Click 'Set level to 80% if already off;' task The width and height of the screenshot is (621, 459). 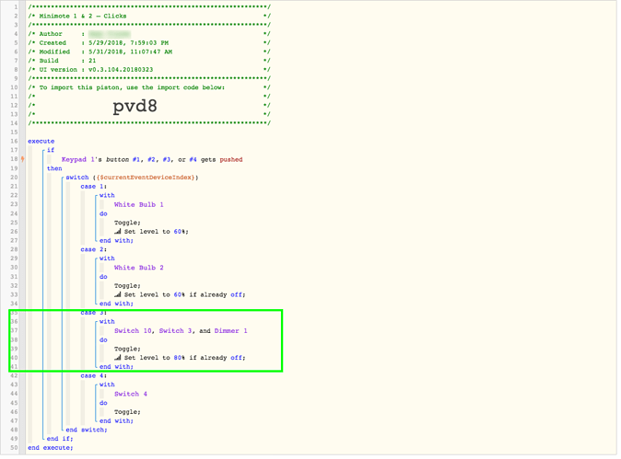[185, 359]
